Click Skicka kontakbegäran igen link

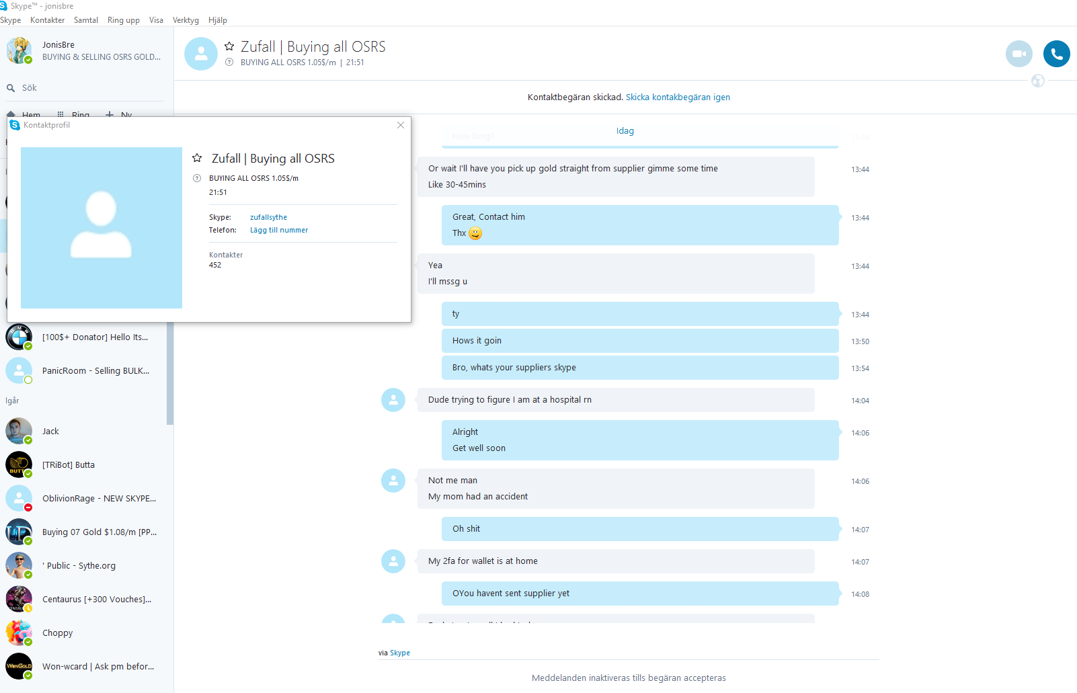coord(678,97)
